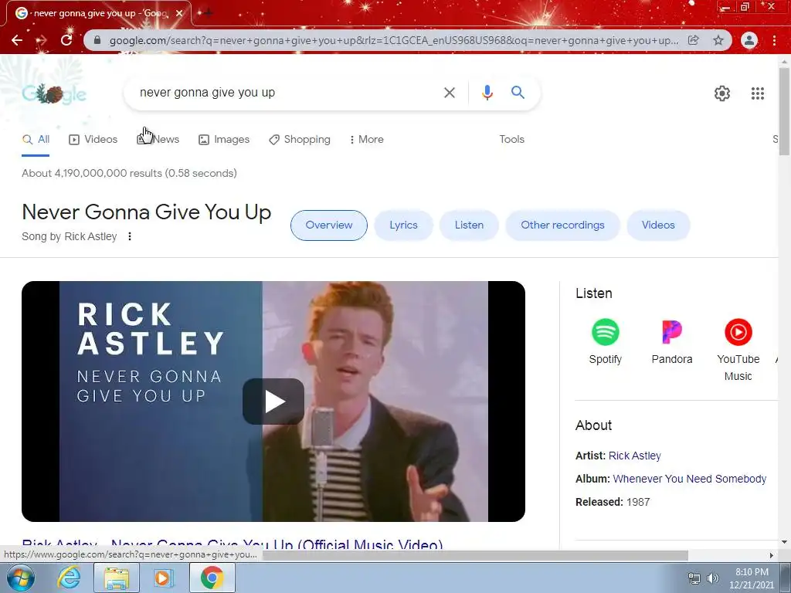This screenshot has width=791, height=593.
Task: Start voice search with the microphone icon
Action: (487, 93)
